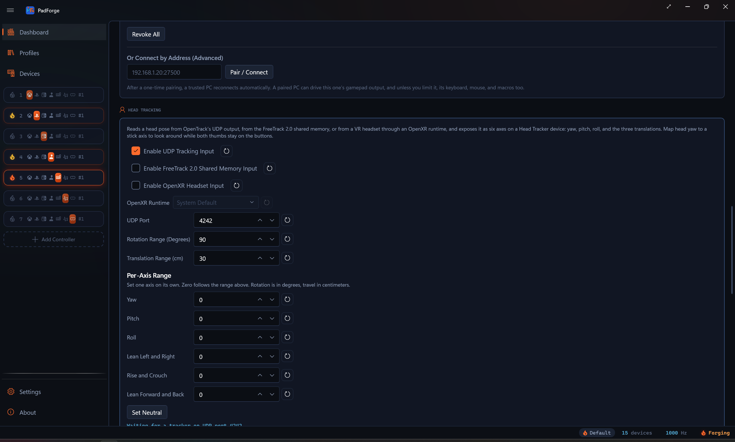Disable UDP Tracking Input checkbox
The image size is (735, 442).
point(136,151)
